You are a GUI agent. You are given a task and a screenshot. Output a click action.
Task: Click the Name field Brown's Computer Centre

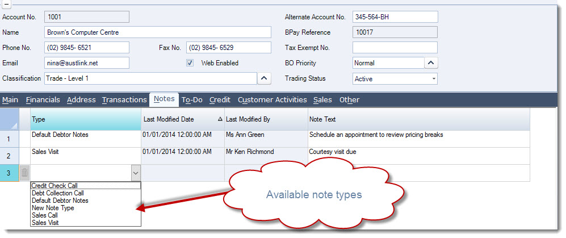click(158, 32)
